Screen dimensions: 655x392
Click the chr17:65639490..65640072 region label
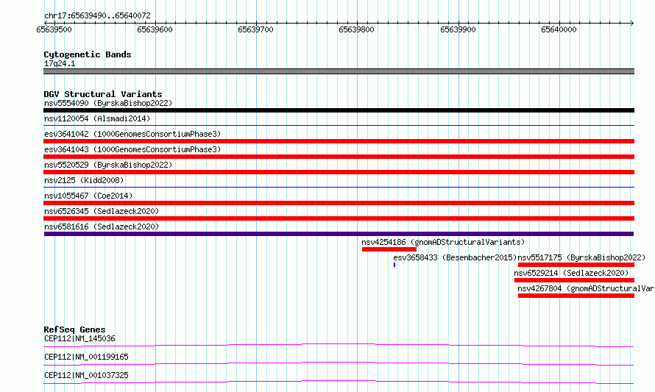[x=97, y=15]
